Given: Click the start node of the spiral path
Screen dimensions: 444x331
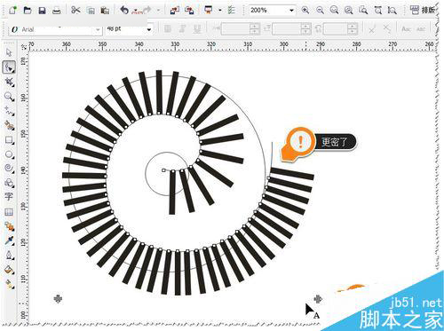Looking at the screenshot, I should [x=163, y=170].
